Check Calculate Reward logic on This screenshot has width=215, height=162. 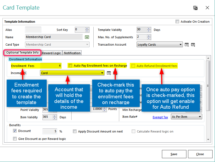coord(133,131)
